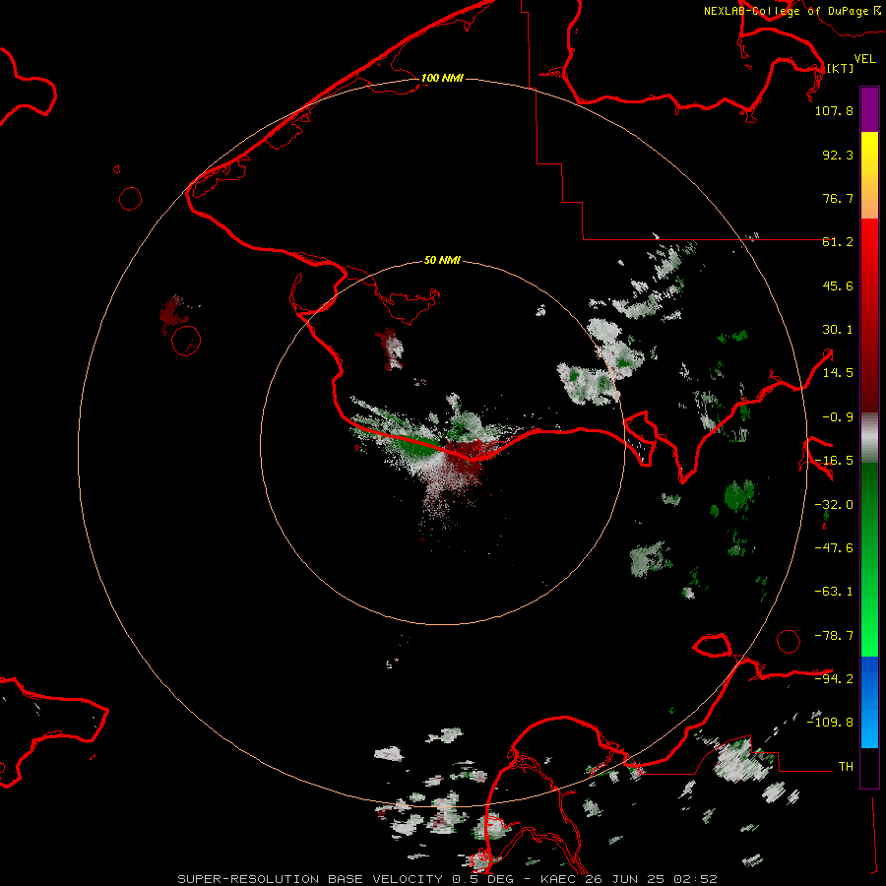Screen dimensions: 886x886
Task: Click the 50 NMI range ring label
Action: (442, 260)
